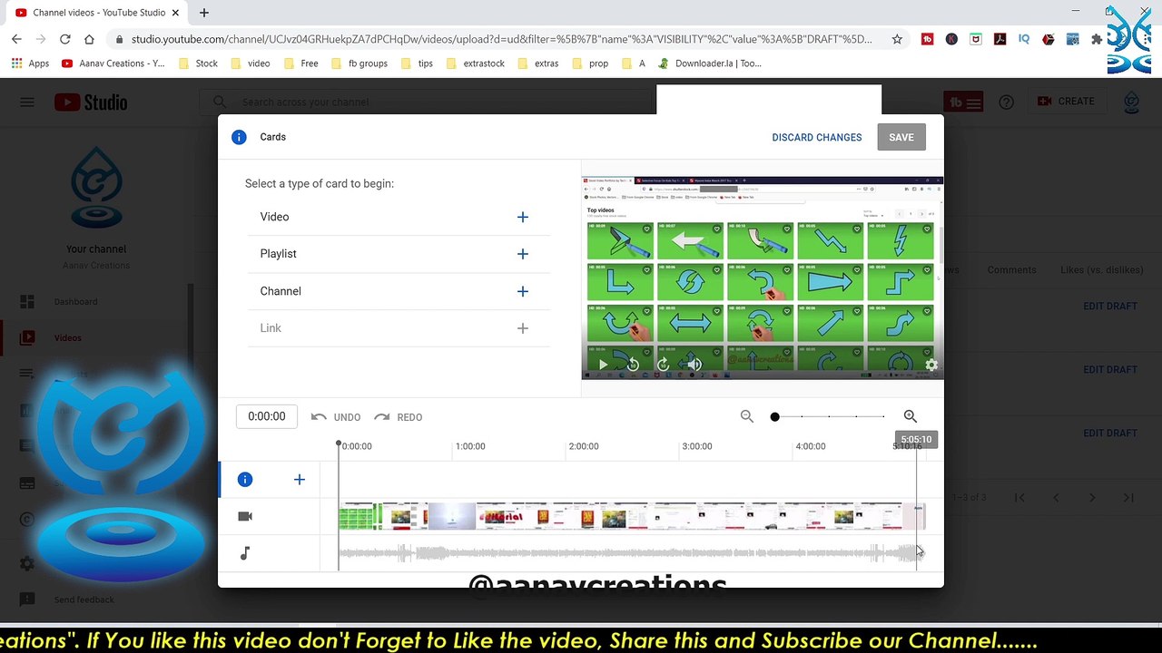Click the browser back arrow
Screen dimensions: 1162x653
point(16,39)
